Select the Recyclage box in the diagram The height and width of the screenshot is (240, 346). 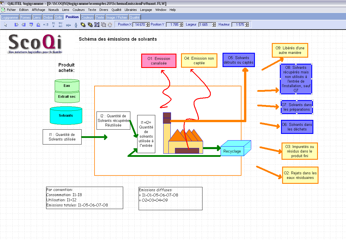pyautogui.click(x=232, y=151)
